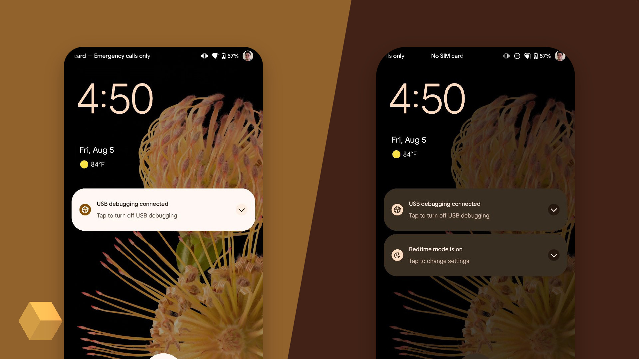Open weather temperature detail 84°F

click(93, 165)
